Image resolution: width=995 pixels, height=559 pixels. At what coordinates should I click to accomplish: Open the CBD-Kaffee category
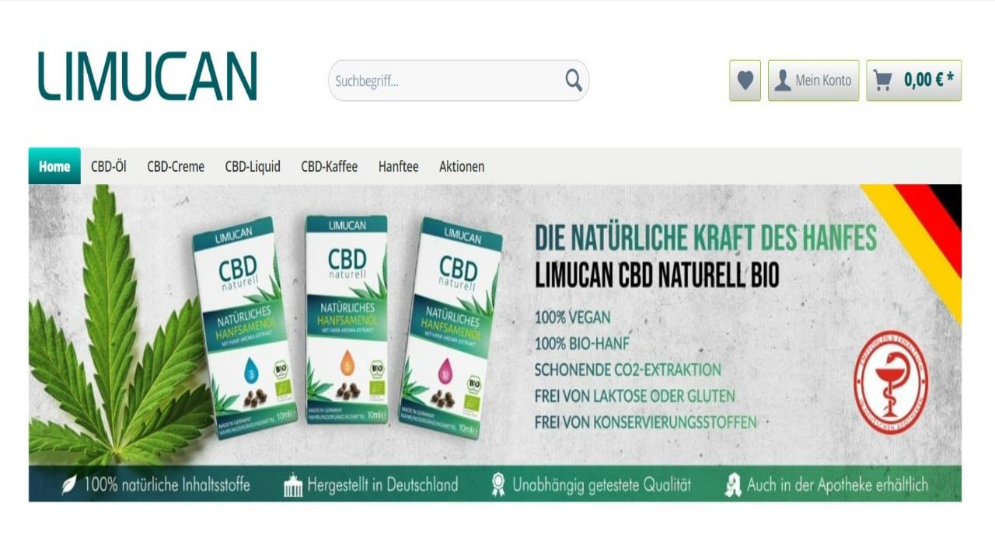[x=330, y=166]
